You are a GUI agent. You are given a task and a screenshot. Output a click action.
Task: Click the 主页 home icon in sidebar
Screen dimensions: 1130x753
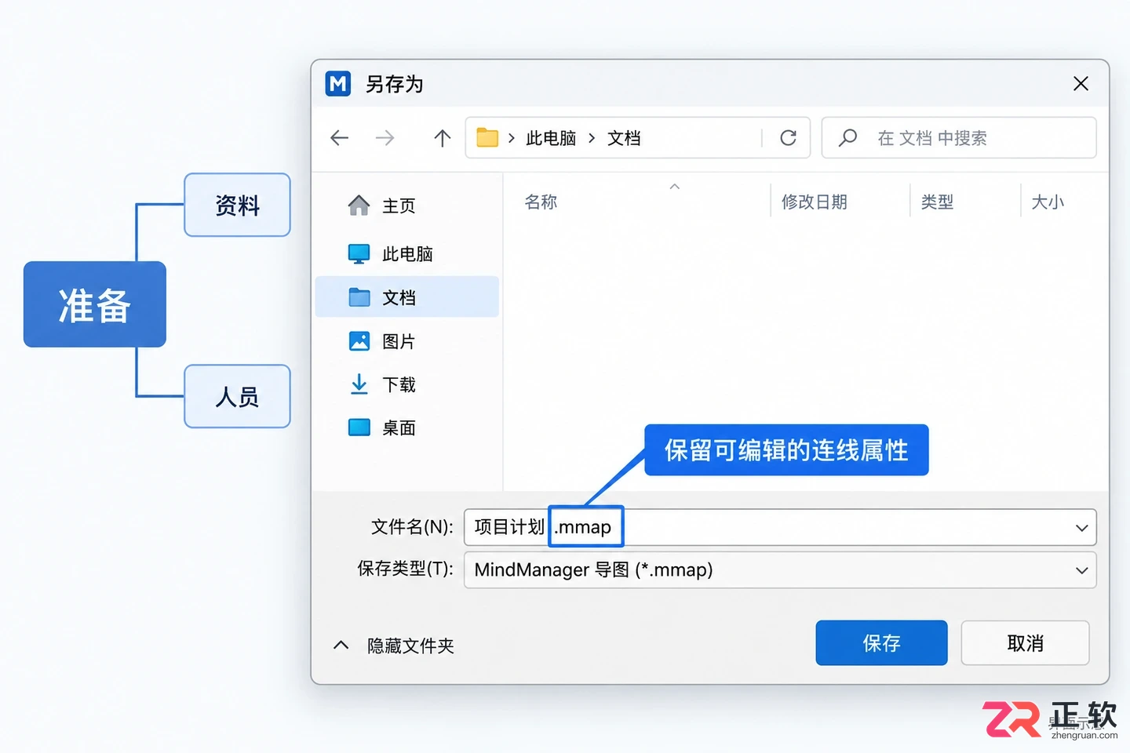[359, 206]
